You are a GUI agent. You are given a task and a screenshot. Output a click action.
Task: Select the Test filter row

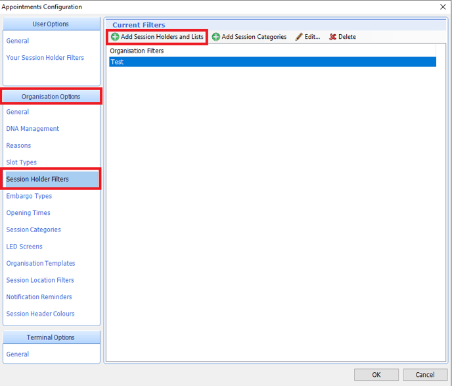coord(272,62)
